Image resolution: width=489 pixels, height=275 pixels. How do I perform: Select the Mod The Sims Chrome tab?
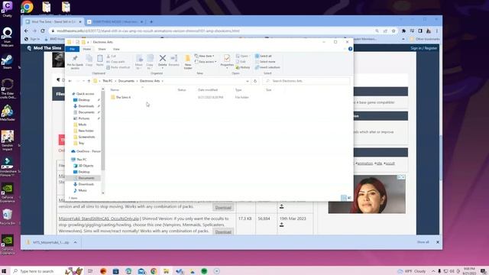(x=53, y=22)
